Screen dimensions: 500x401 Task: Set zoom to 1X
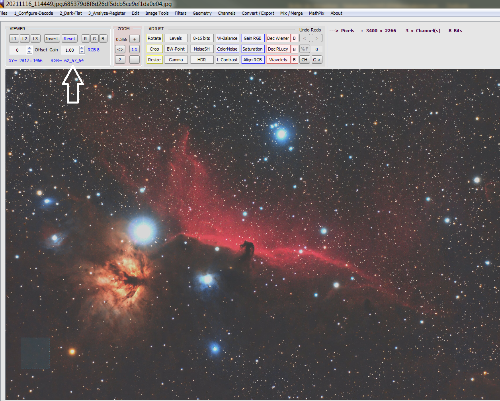click(135, 49)
